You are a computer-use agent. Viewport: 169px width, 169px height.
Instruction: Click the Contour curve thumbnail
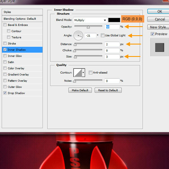point(77,73)
